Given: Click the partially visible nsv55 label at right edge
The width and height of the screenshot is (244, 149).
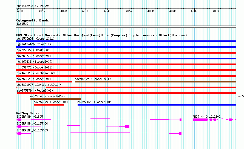Looking at the screenshot, I should tap(240, 96).
